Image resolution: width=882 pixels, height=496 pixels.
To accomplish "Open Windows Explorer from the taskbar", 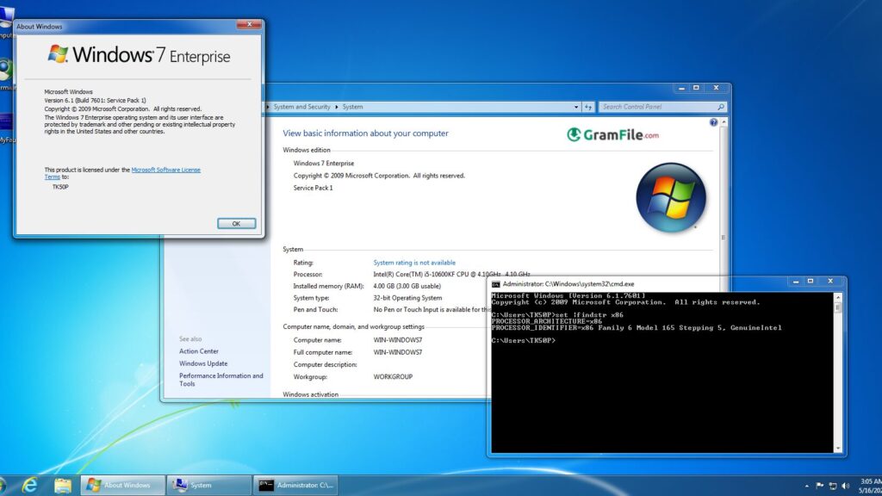I will 62,486.
